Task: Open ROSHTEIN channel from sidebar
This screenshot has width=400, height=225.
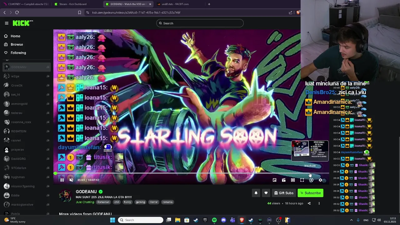Action: click(x=27, y=131)
